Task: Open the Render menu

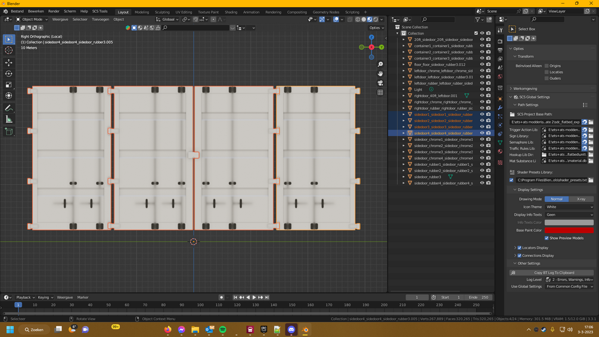Action: tap(54, 11)
